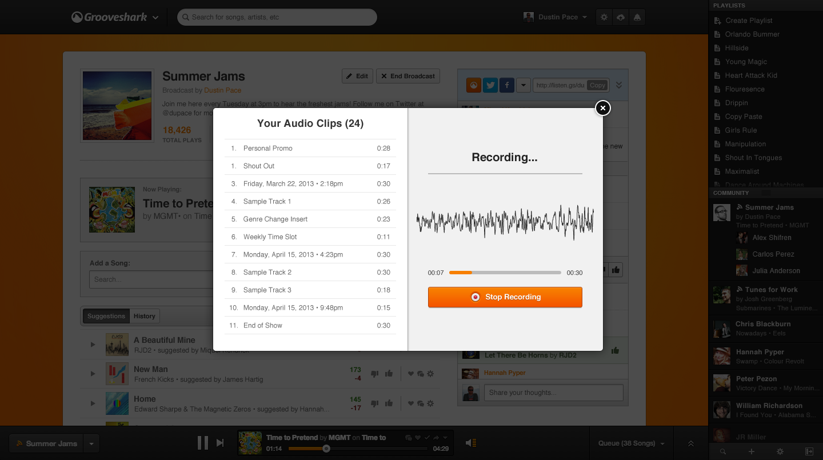The height and width of the screenshot is (460, 823).
Task: Click the volume speaker icon
Action: pos(470,443)
